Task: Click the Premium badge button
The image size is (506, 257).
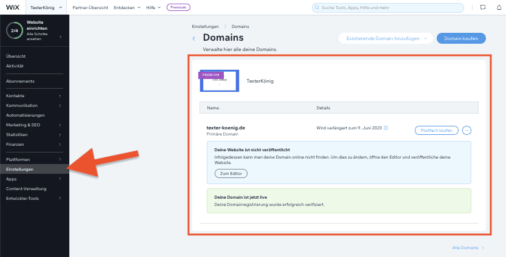Action: 178,7
